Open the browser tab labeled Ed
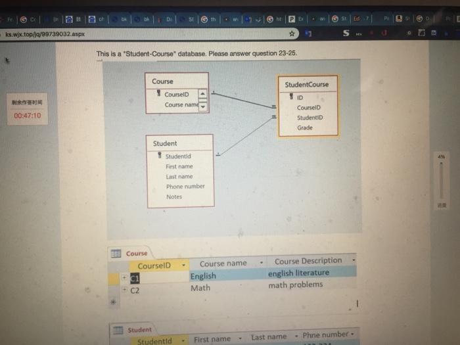 coord(362,19)
